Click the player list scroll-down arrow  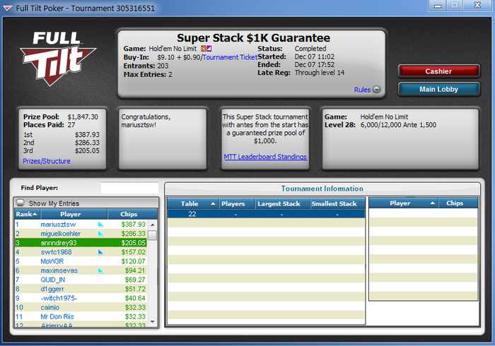click(153, 322)
